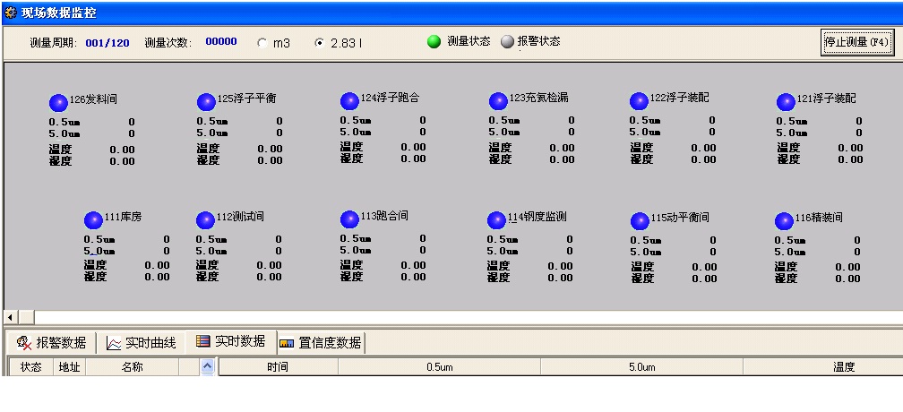903x412 pixels.
Task: Click the 5.0um count for 116精装间
Action: [857, 252]
